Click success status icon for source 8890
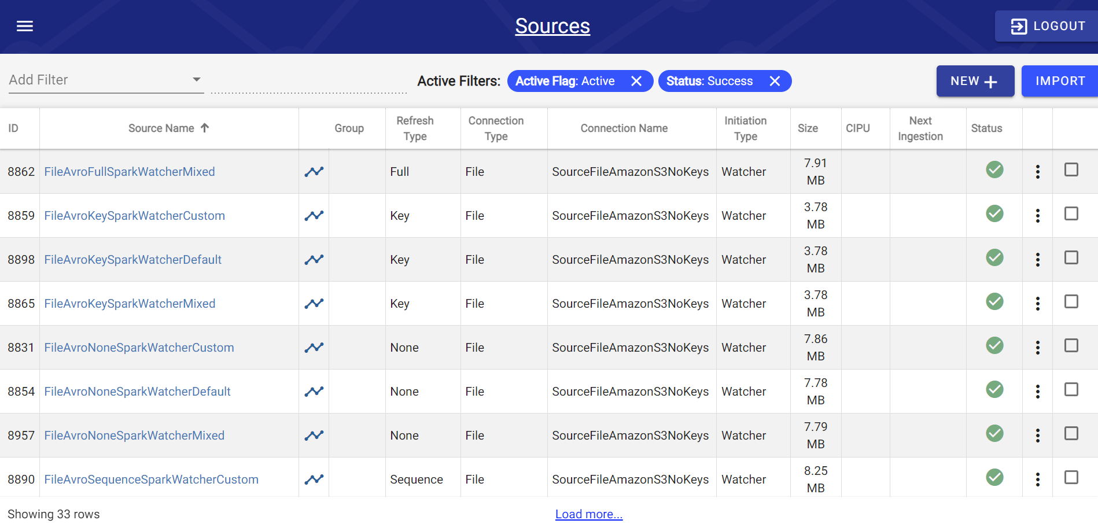 click(994, 477)
